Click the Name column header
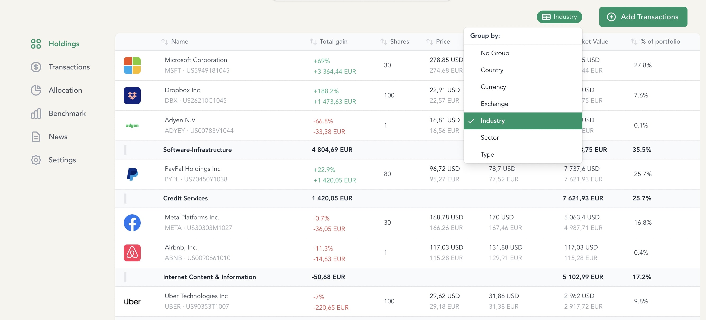The width and height of the screenshot is (706, 320). click(180, 42)
